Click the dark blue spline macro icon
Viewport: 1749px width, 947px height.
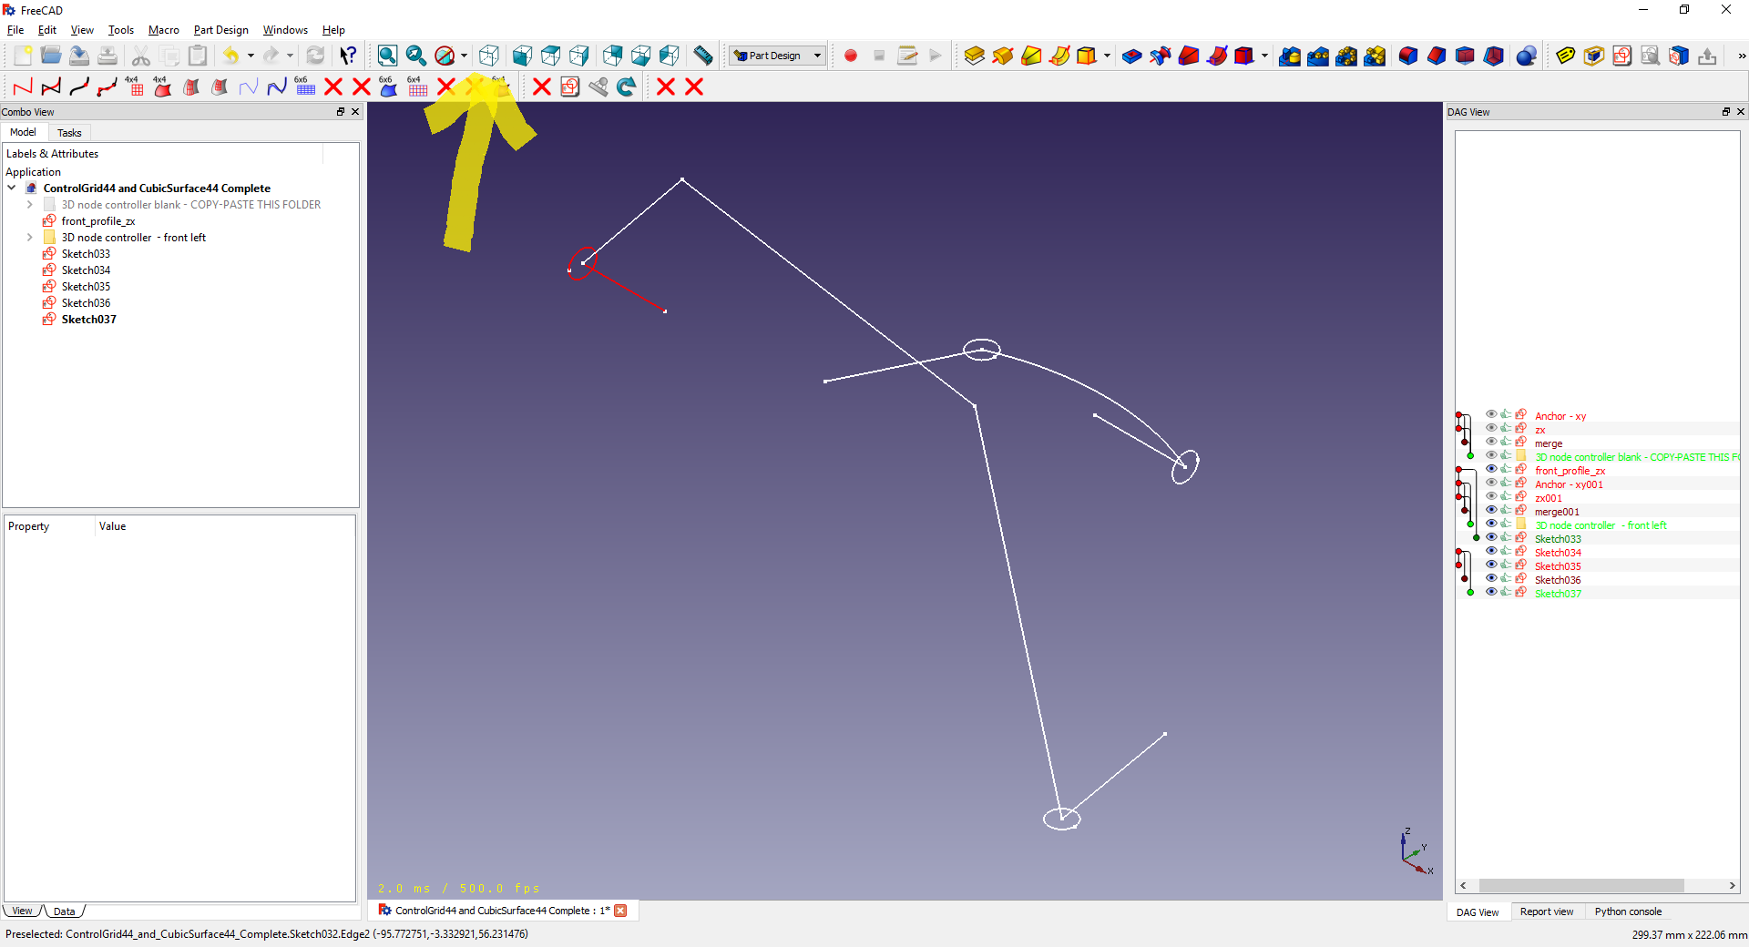click(x=277, y=87)
